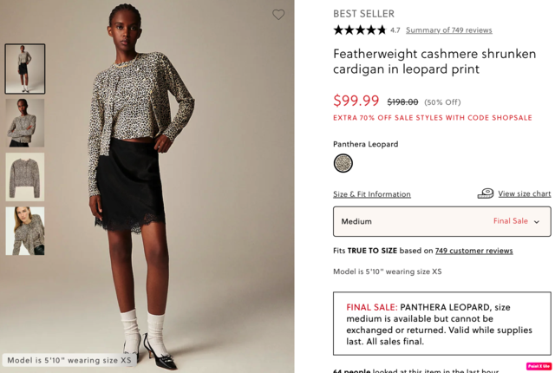Open the View size chart link
The width and height of the screenshot is (555, 373).
[x=524, y=193]
